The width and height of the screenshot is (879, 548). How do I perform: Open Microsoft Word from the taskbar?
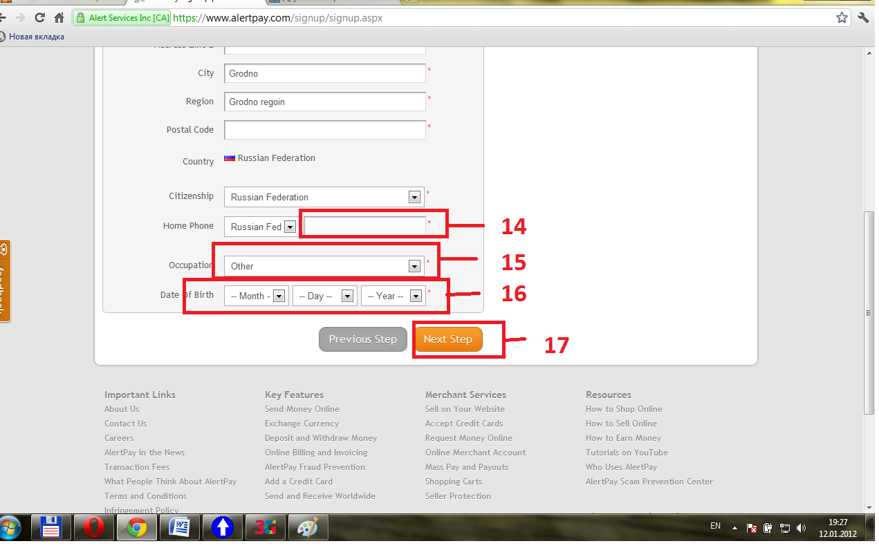pyautogui.click(x=178, y=529)
